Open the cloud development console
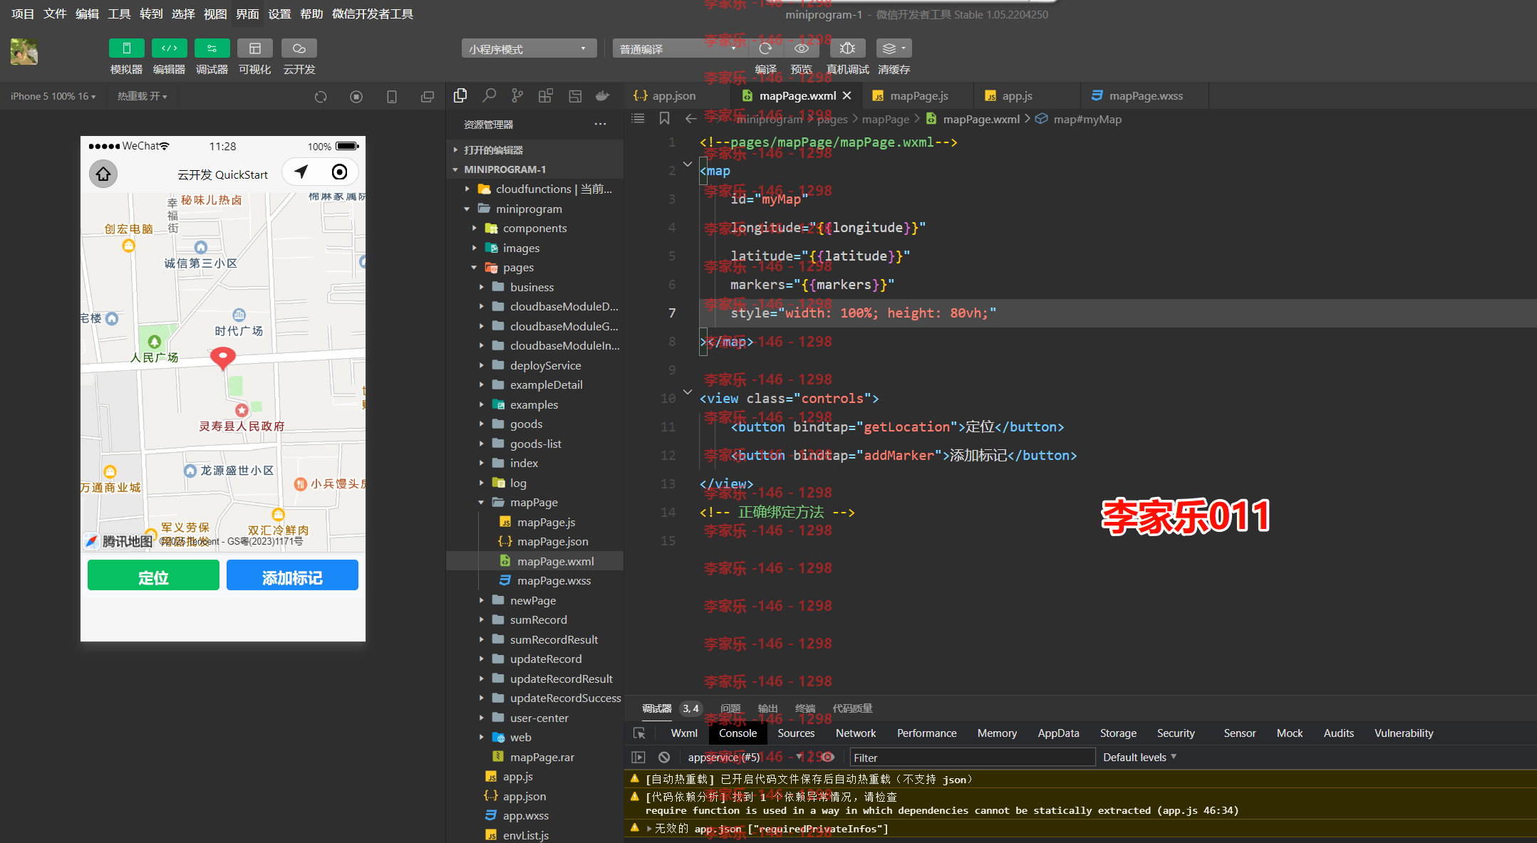Viewport: 1537px width, 843px height. click(299, 48)
